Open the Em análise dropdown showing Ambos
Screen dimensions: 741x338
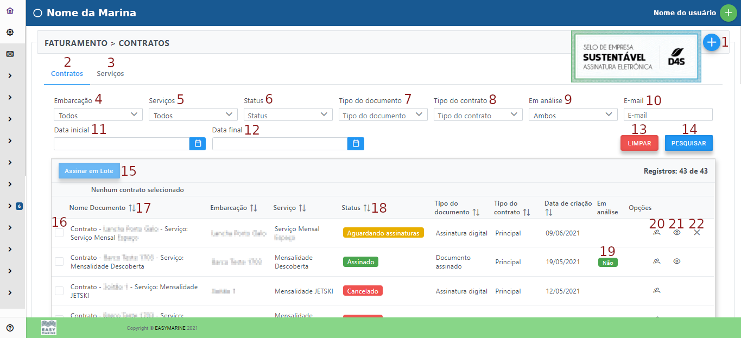coord(573,115)
